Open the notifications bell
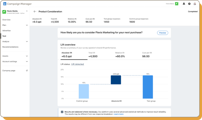This screenshot has height=120, width=202. tap(184, 4)
